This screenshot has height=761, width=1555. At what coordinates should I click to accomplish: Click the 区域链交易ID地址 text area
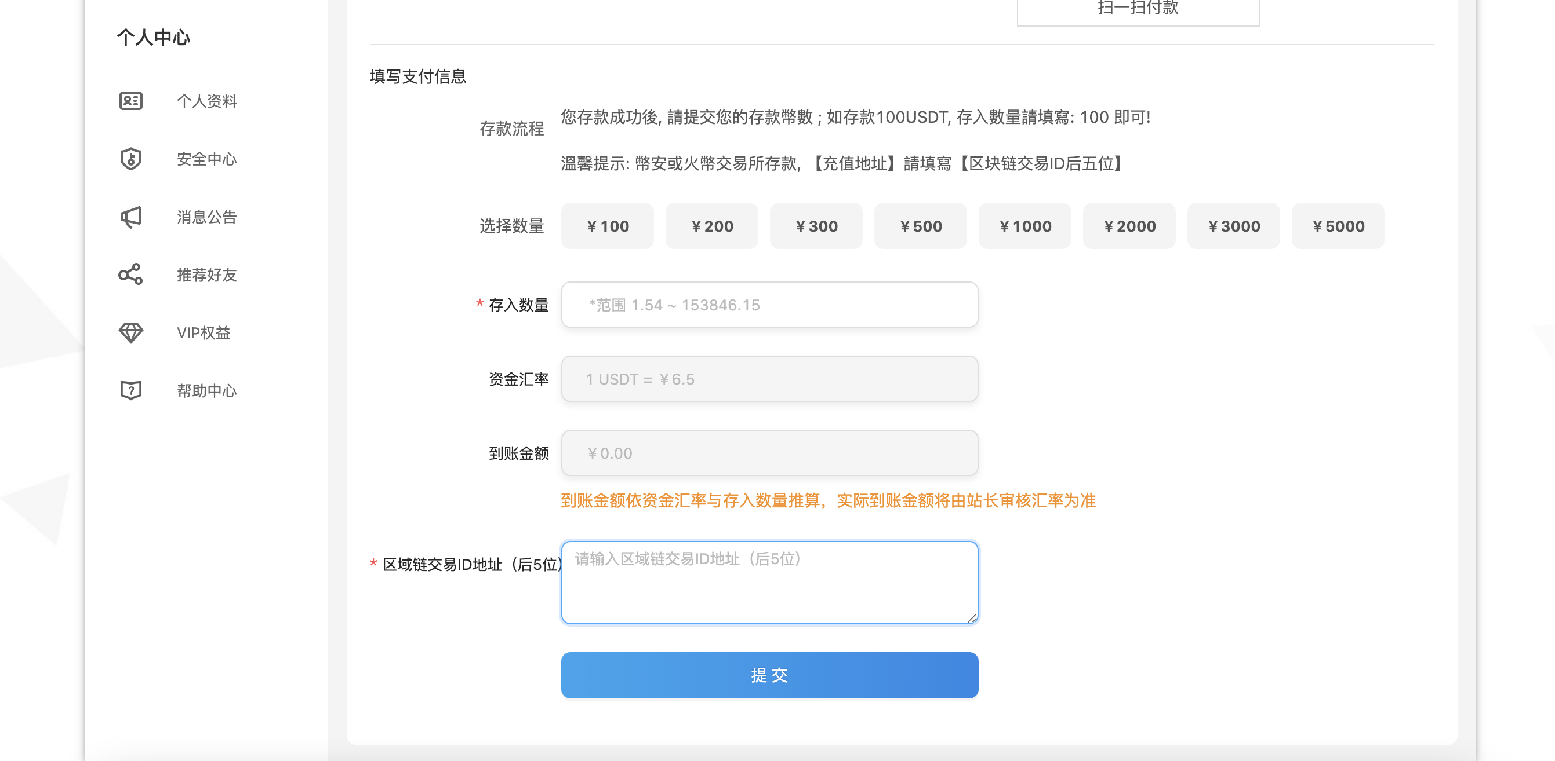769,583
